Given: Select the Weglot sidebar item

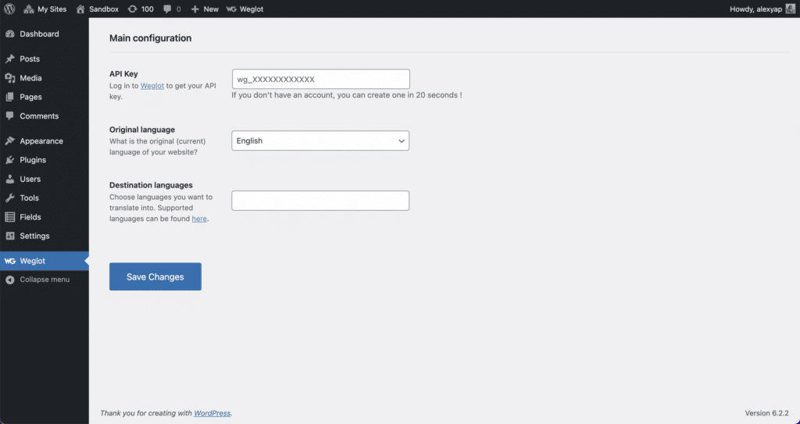Looking at the screenshot, I should (45, 261).
